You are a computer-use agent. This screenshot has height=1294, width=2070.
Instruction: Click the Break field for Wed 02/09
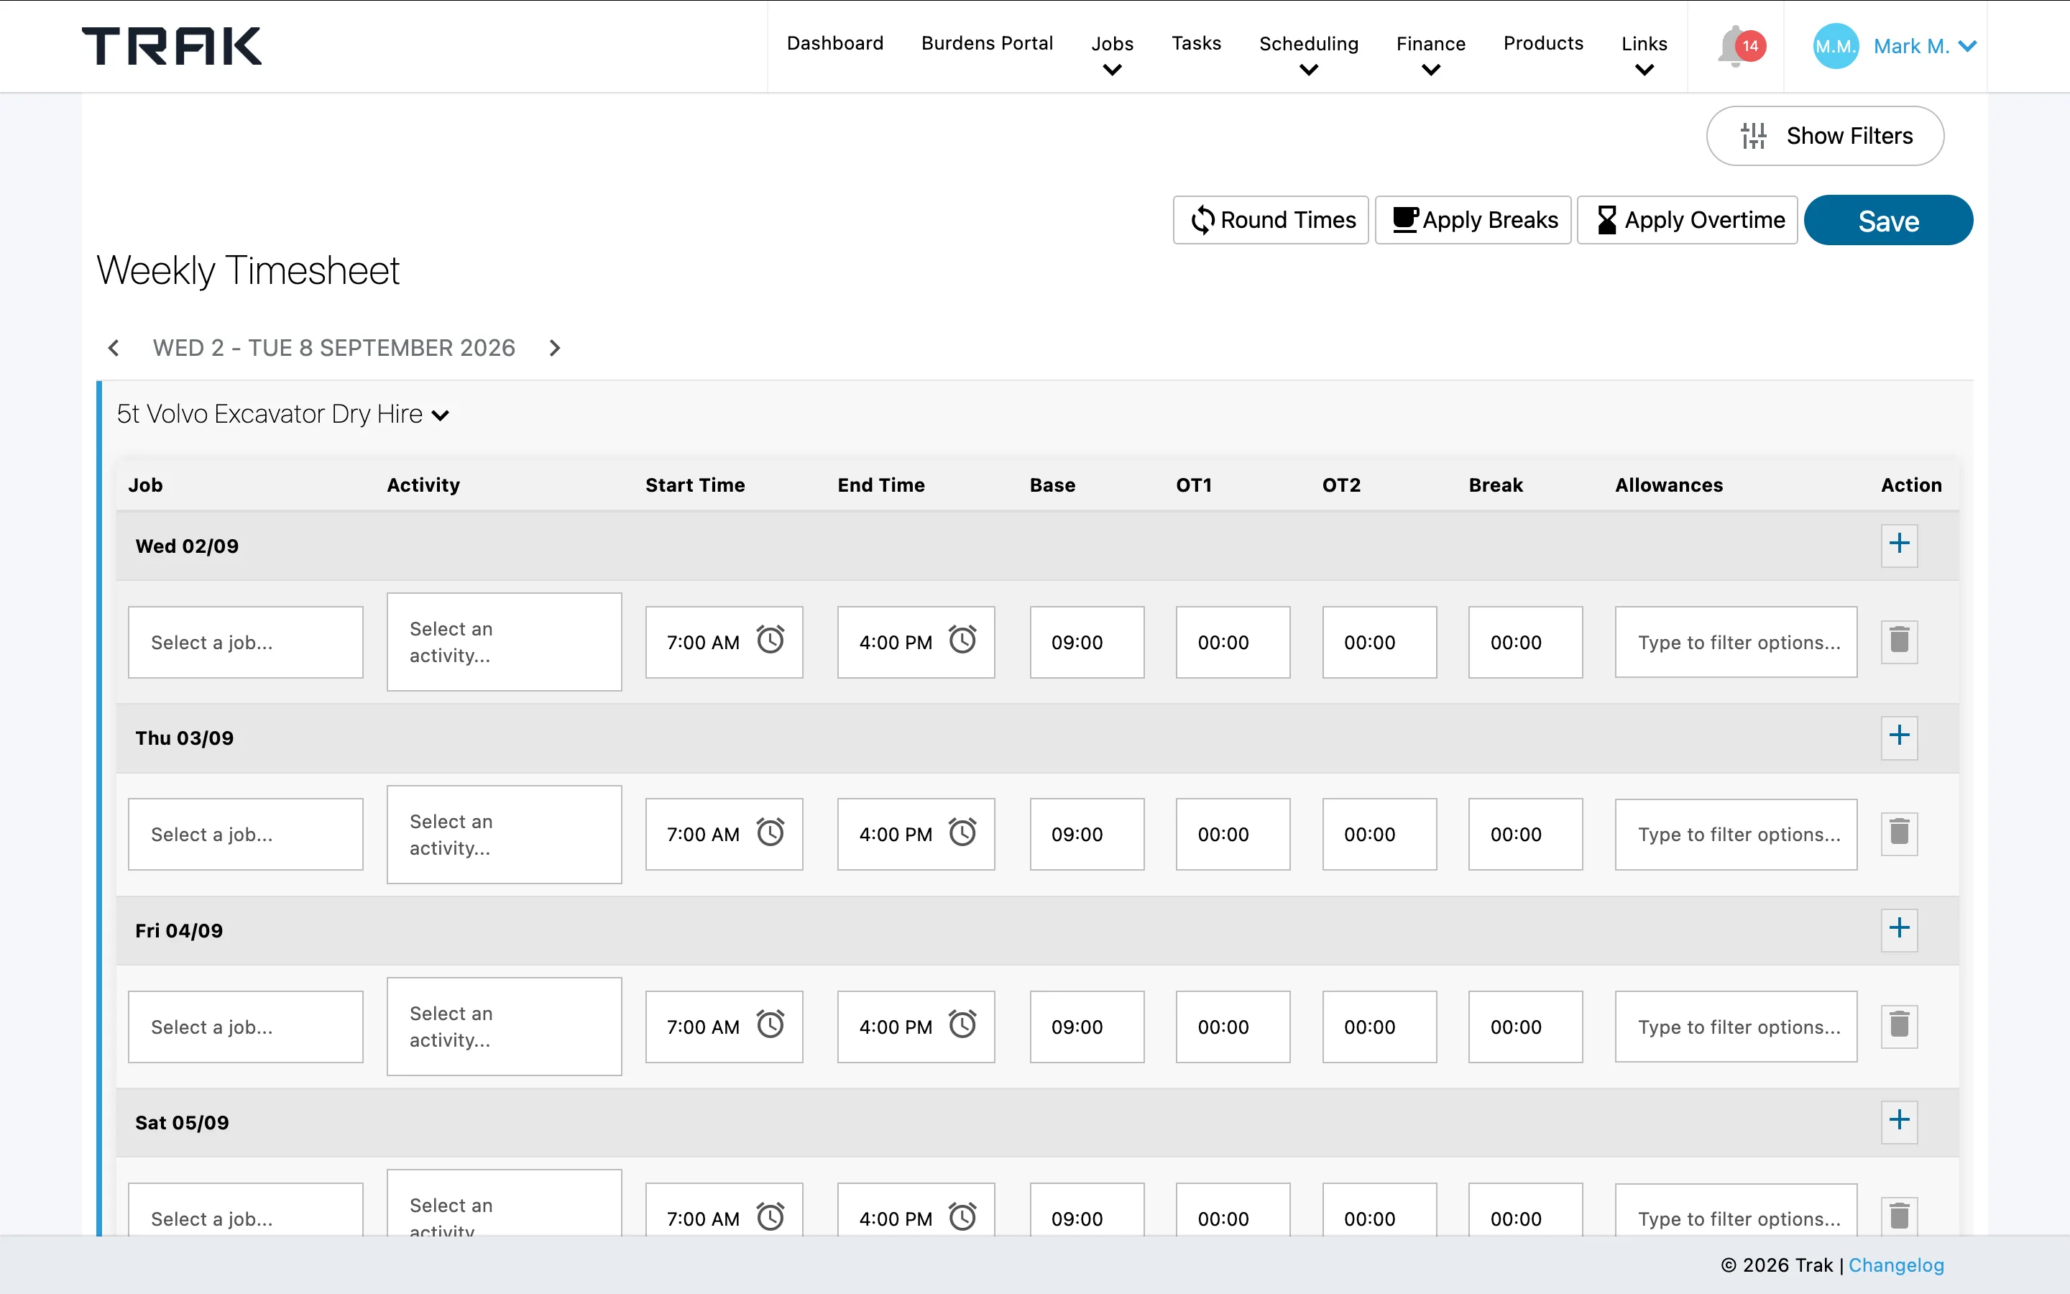tap(1525, 642)
